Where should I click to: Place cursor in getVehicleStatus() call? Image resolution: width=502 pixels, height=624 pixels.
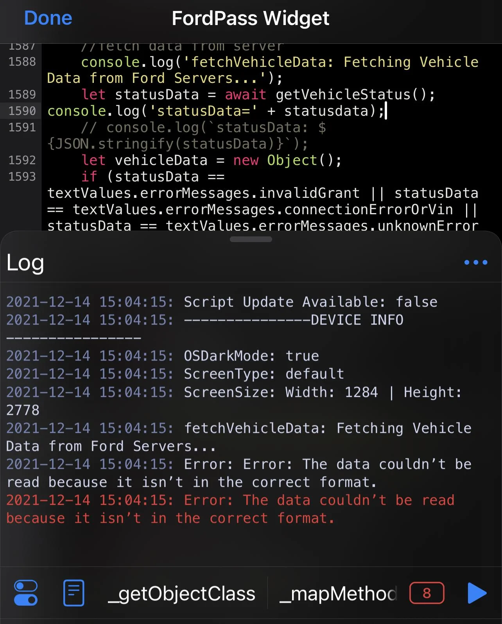pos(354,95)
